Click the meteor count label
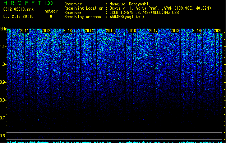226x143 pixels. pyautogui.click(x=51, y=11)
